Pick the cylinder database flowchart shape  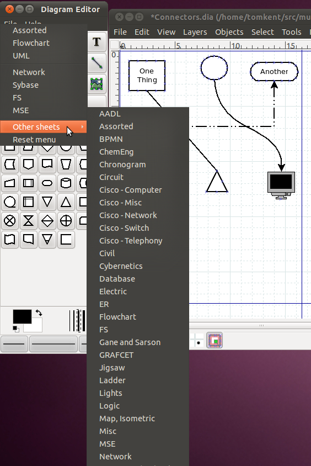click(x=66, y=183)
